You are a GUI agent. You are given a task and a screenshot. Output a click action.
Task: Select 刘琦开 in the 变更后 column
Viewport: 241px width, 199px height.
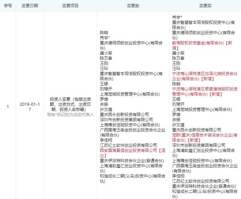pos(178,104)
